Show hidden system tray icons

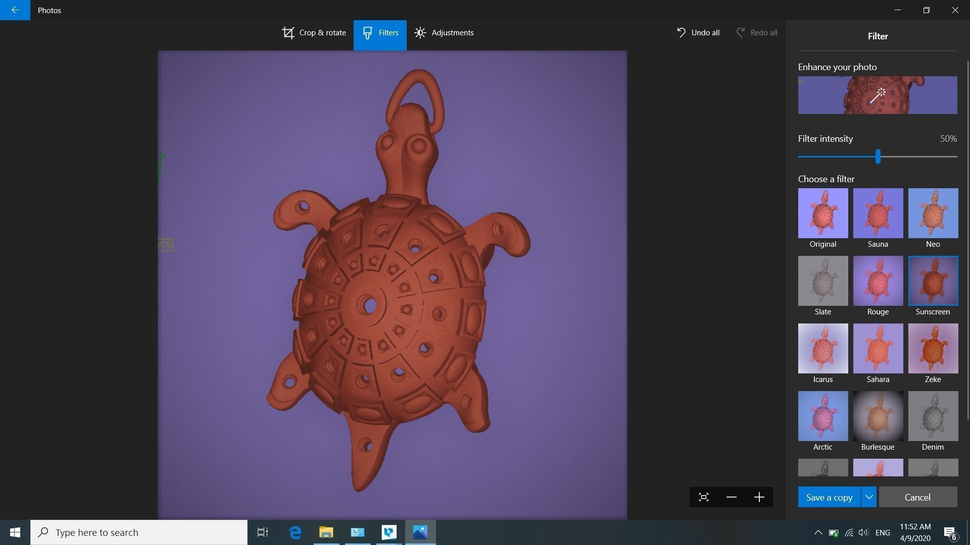pyautogui.click(x=818, y=532)
